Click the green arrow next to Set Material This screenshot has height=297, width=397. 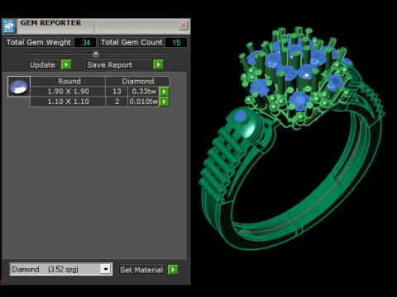[173, 270]
